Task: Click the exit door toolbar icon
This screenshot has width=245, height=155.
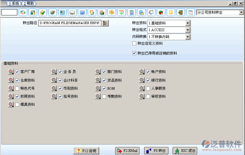Action: click(x=181, y=12)
